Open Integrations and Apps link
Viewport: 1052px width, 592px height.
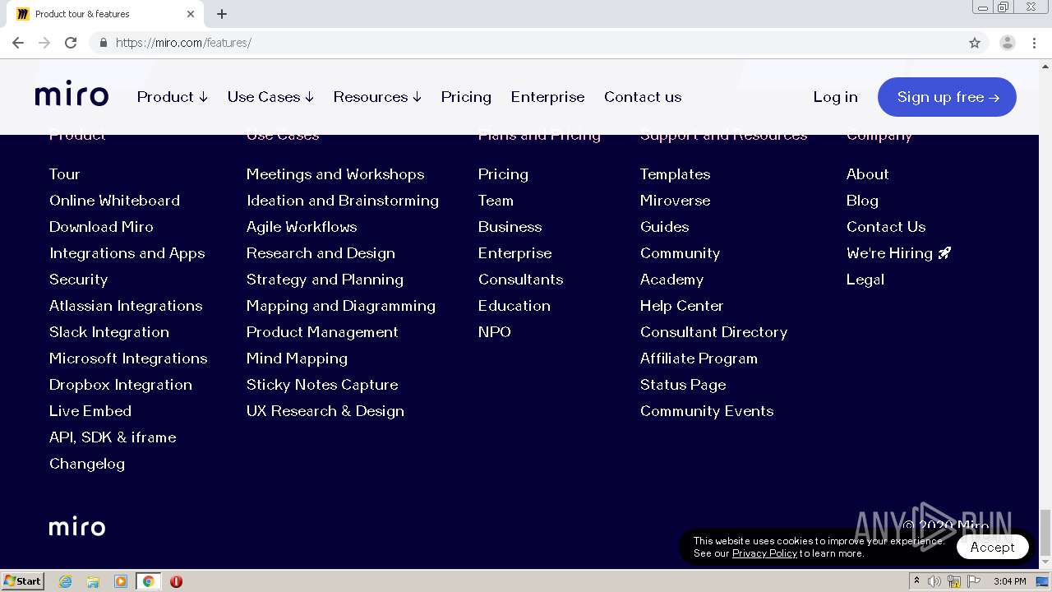pyautogui.click(x=127, y=253)
